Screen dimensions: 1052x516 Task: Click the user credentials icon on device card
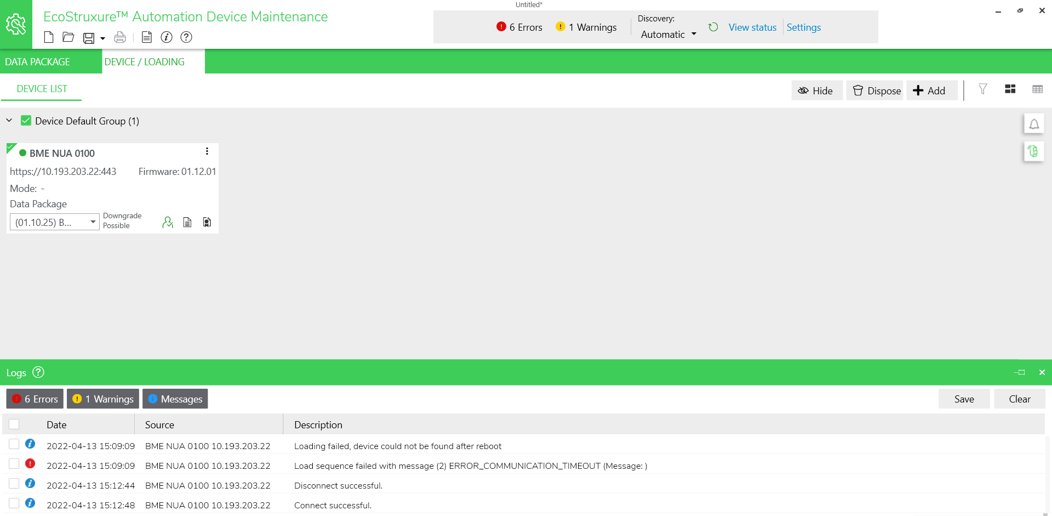(x=168, y=222)
